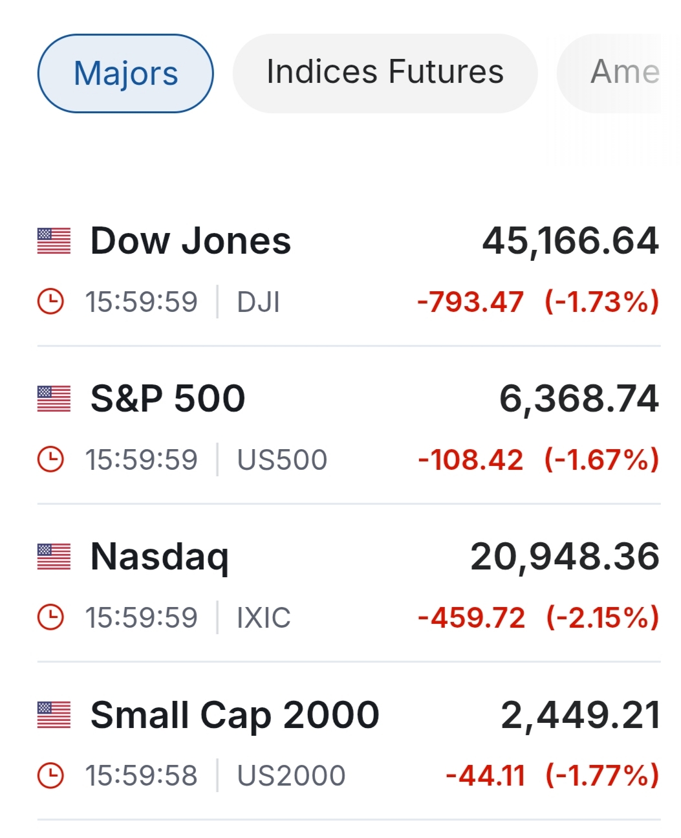Click the clock icon in Small Cap 2000 row
Image resolution: width=681 pixels, height=838 pixels.
pos(50,775)
